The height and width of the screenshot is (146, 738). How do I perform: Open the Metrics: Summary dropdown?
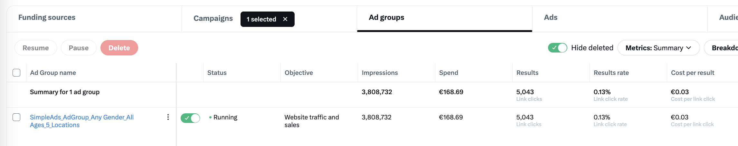[658, 48]
